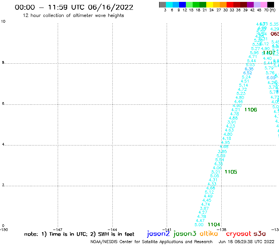This screenshot has width=279, height=245.
Task: Click the wave height value '5.03'
Action: pyautogui.click(x=250, y=65)
